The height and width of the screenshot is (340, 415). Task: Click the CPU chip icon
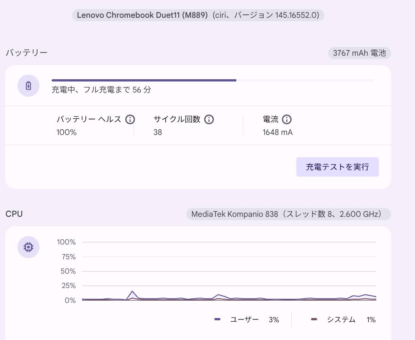pos(28,247)
